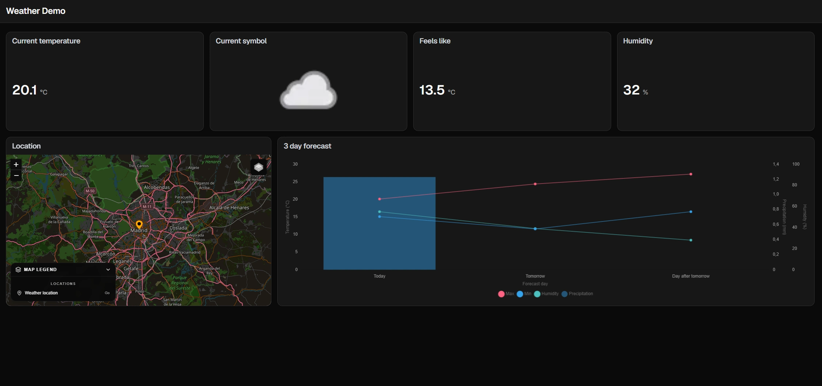Click the Day after tomorrow axis label

point(691,276)
